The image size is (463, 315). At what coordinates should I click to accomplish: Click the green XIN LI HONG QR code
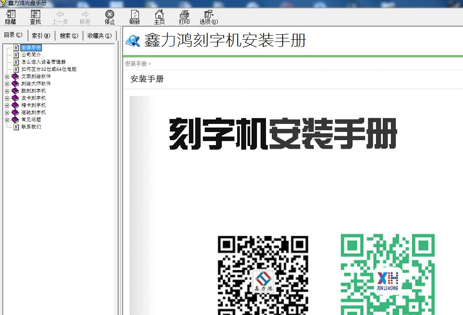[388, 274]
